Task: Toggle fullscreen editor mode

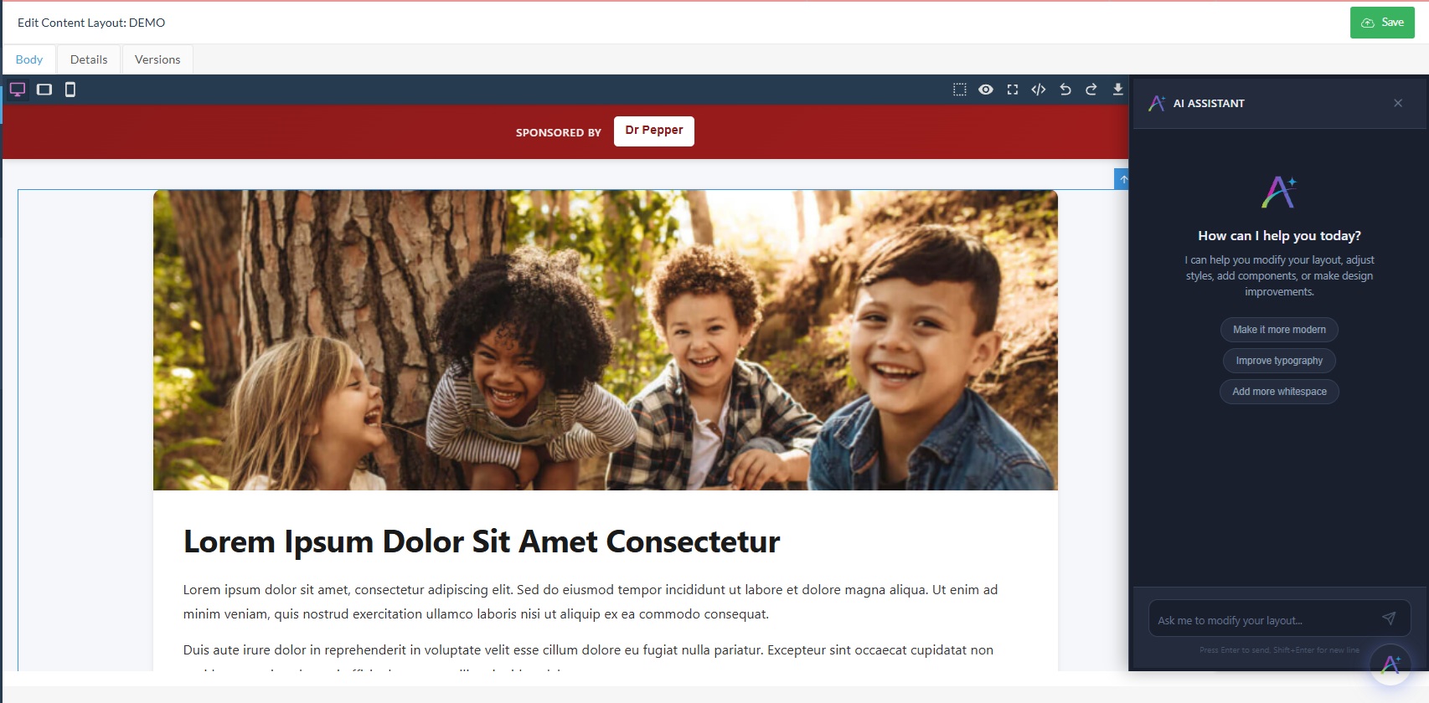Action: [1013, 90]
